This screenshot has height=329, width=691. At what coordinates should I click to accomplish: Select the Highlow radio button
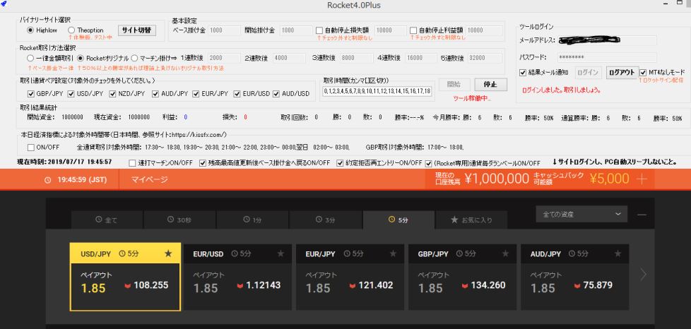coord(30,30)
